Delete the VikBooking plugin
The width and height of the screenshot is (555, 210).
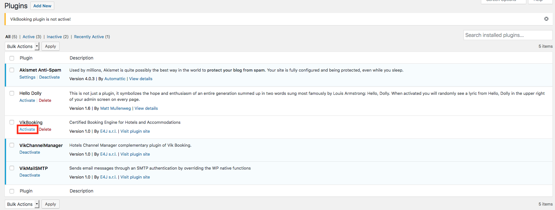[45, 129]
